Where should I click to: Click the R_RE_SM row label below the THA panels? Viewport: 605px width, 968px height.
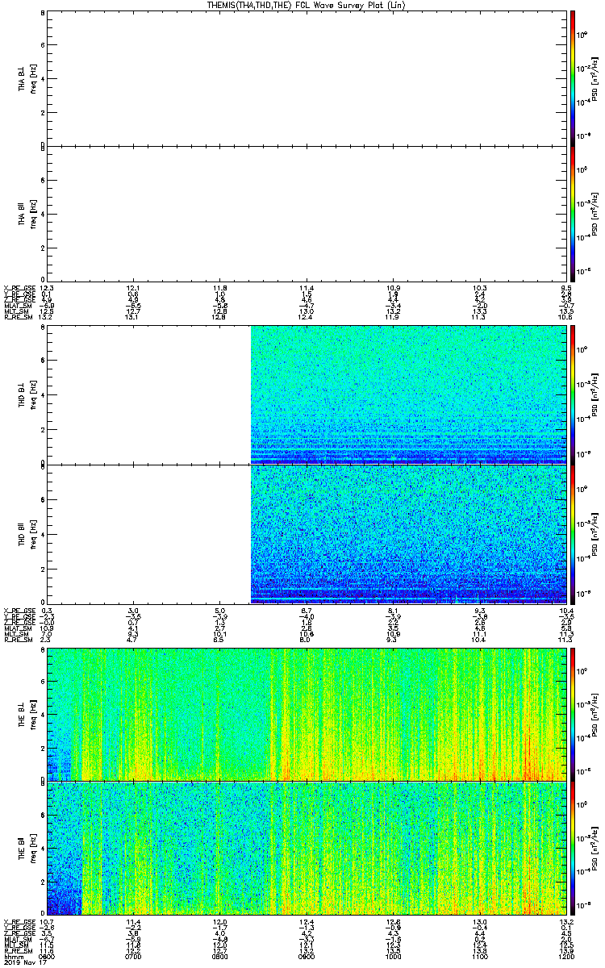pyautogui.click(x=17, y=317)
